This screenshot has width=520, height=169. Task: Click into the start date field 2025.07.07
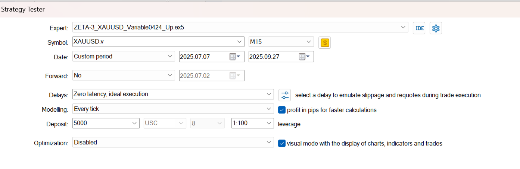pos(204,57)
